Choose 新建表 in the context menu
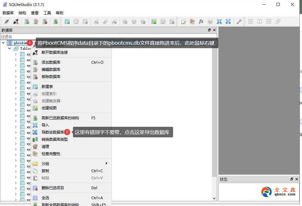302x206 pixels. (x=71, y=87)
